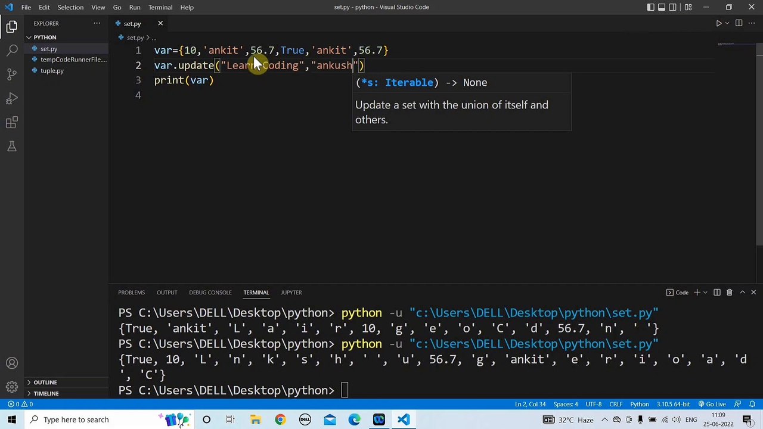Kill the terminal with the trash icon

[729, 293]
